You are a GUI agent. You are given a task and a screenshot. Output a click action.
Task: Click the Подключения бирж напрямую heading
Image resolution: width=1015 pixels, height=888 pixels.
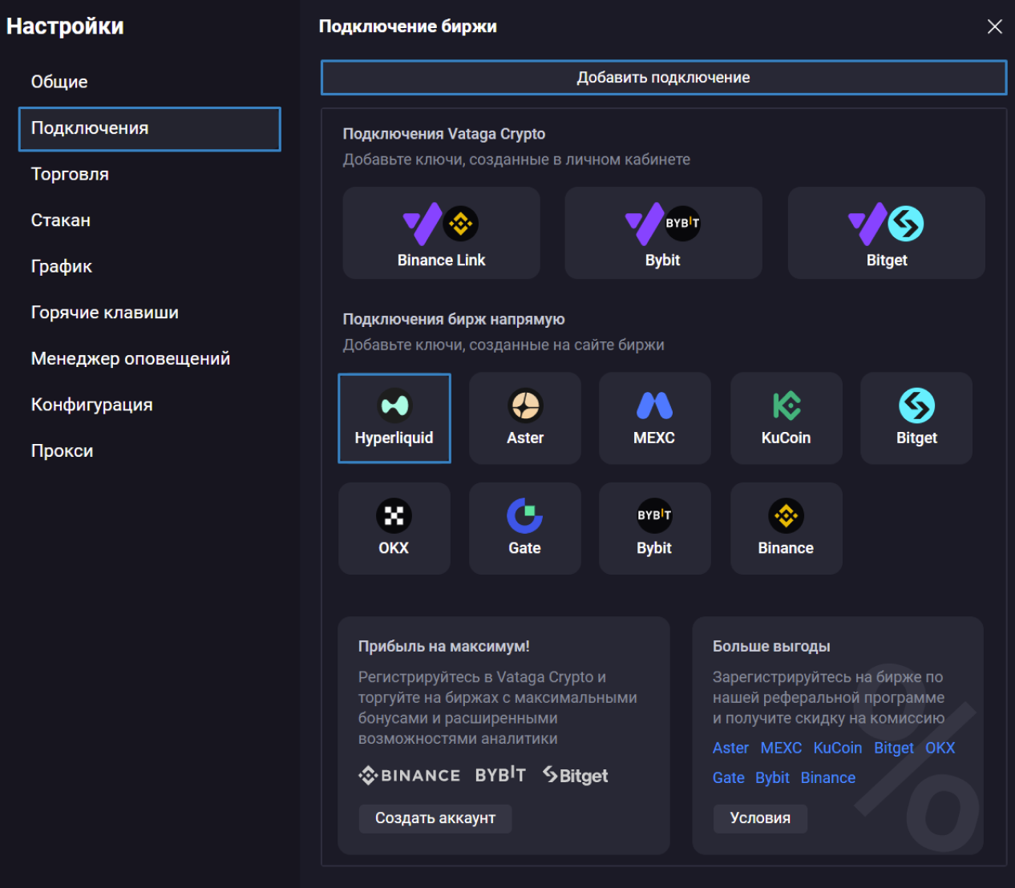(x=454, y=319)
